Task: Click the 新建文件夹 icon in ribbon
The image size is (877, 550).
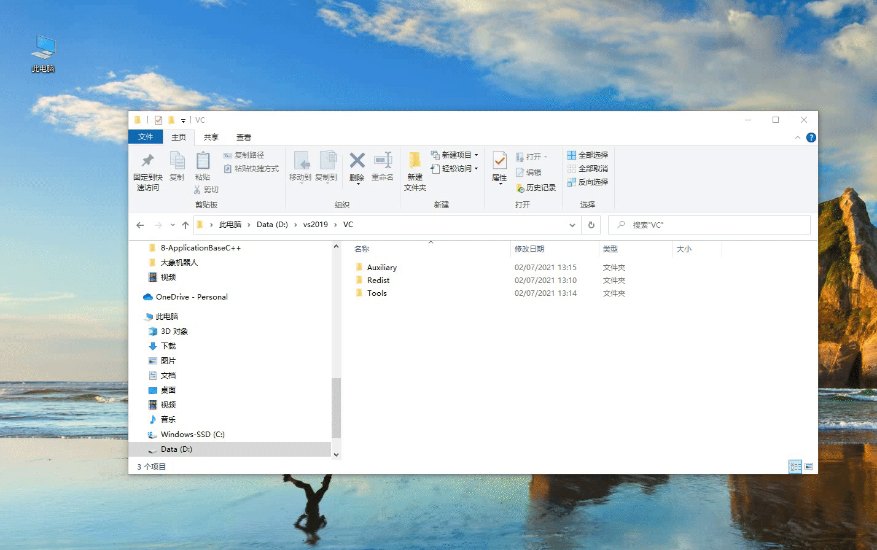Action: [x=415, y=161]
